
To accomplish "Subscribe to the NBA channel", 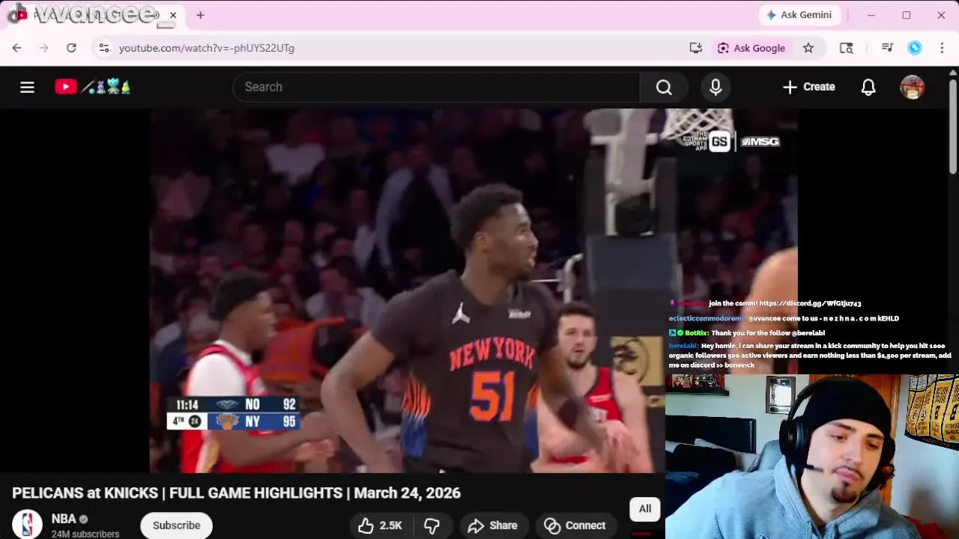I will pyautogui.click(x=177, y=526).
